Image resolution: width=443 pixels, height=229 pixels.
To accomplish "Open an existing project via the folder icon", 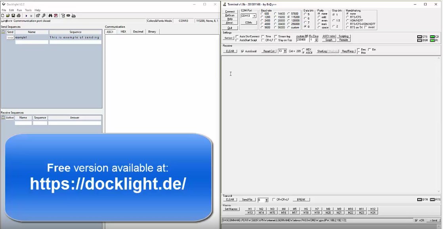I will [x=8, y=15].
